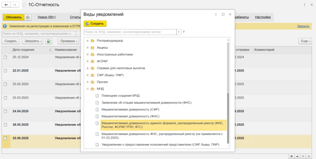Open the Еще dropdown menu

305,41
